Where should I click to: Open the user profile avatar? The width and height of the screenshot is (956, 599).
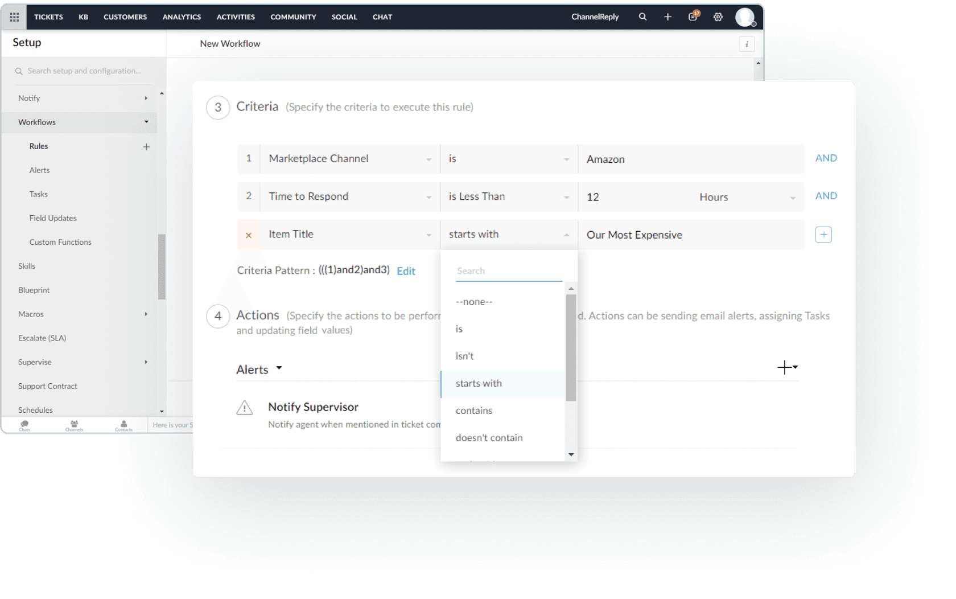click(745, 17)
